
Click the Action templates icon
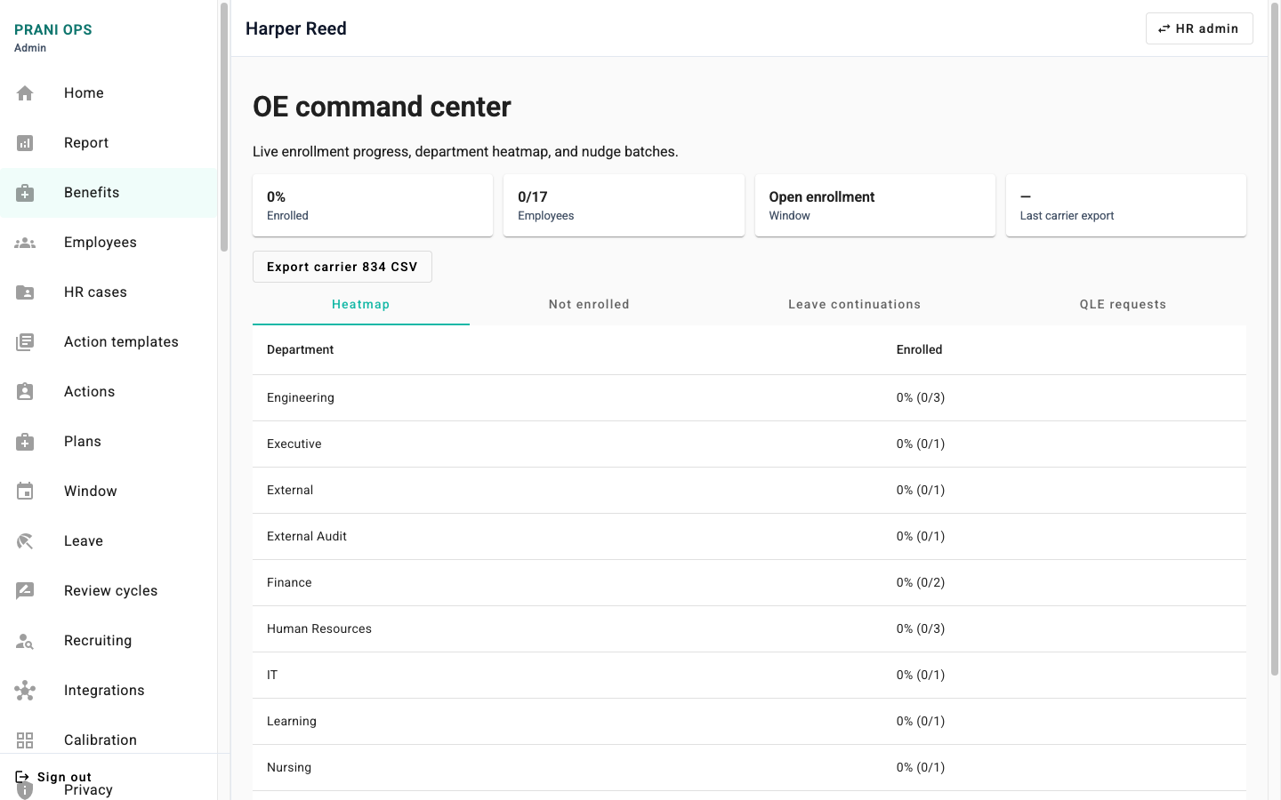(25, 342)
